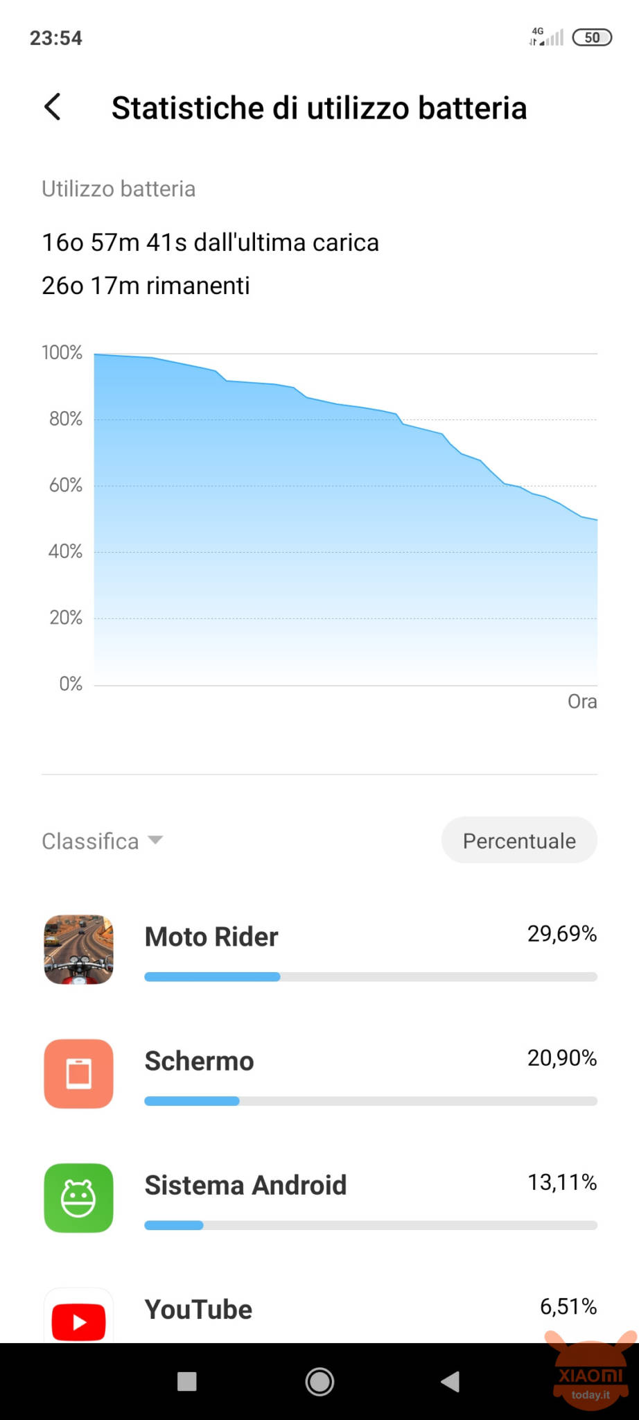Click the Moto Rider usage progress bar
The width and height of the screenshot is (639, 1420).
pos(370,977)
